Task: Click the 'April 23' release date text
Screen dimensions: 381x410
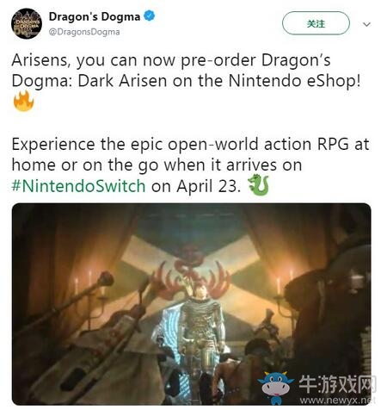Action: pyautogui.click(x=207, y=186)
